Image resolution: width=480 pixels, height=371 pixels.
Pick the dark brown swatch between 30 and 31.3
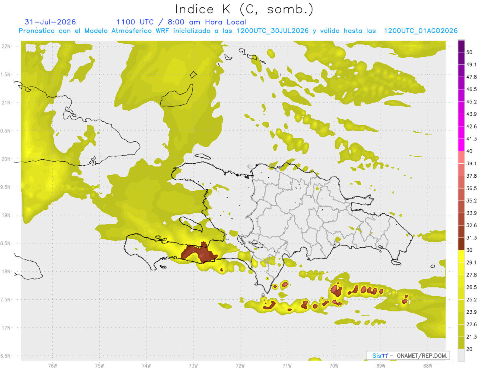click(461, 244)
